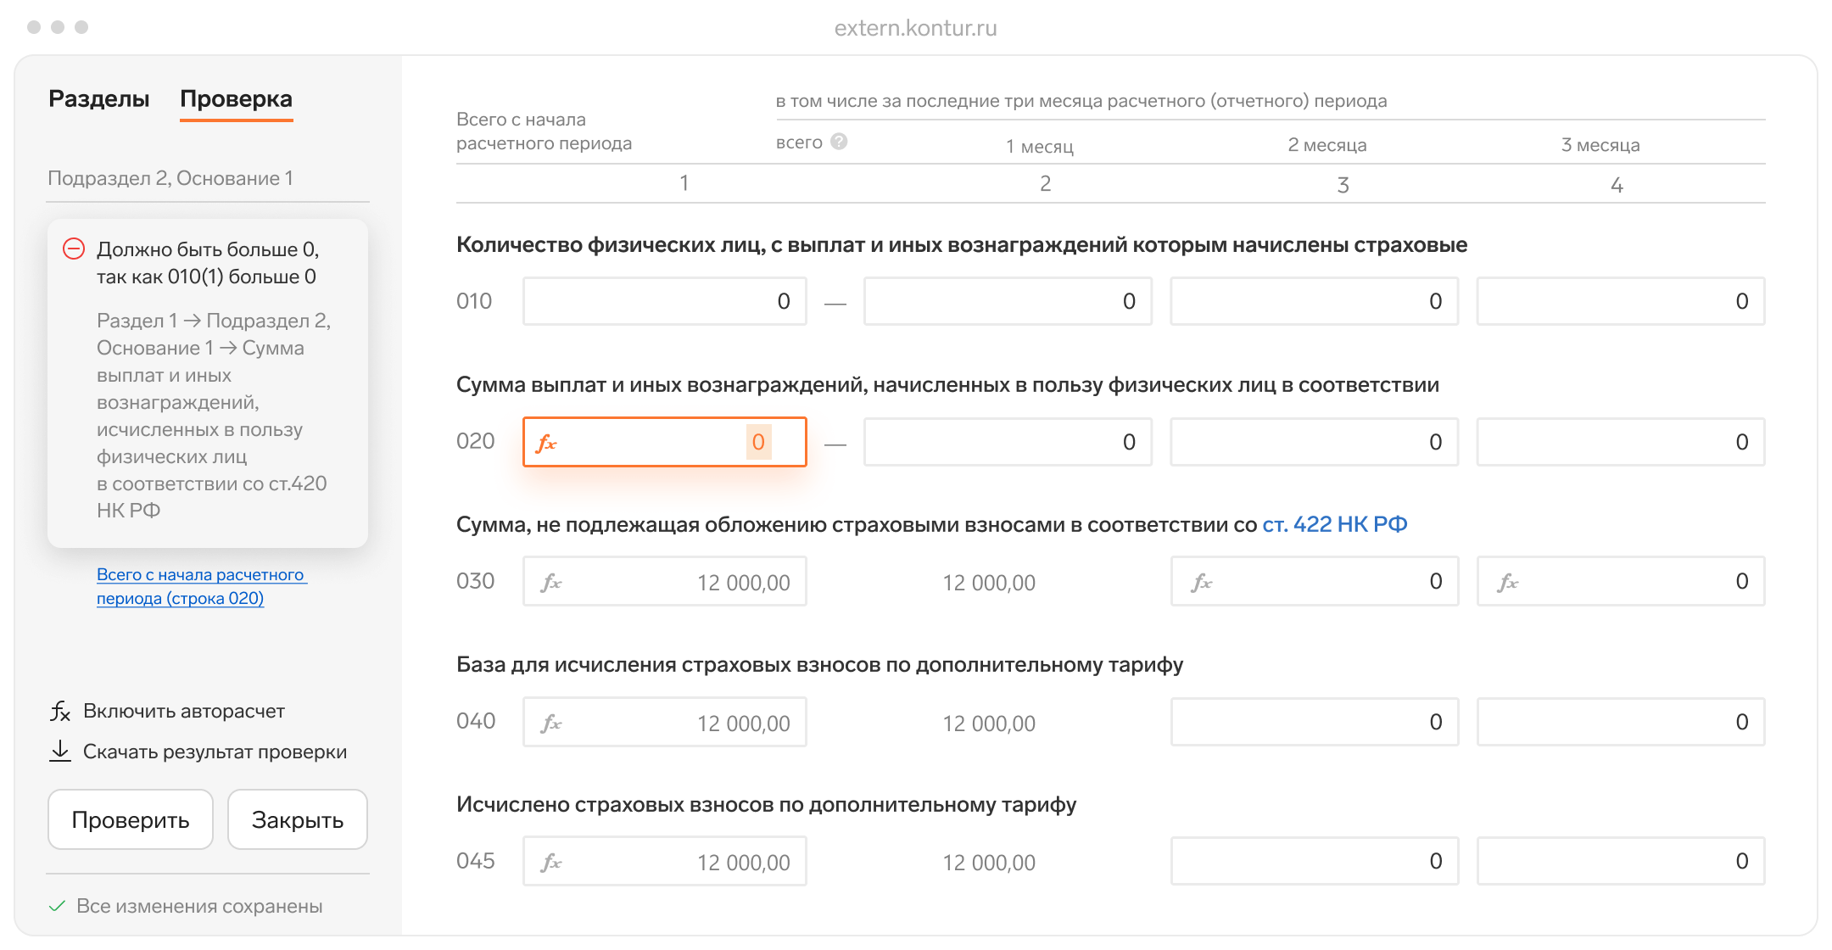Image resolution: width=1832 pixels, height=950 pixels.
Task: Click row 045 month 3 input field
Action: [x=1620, y=862]
